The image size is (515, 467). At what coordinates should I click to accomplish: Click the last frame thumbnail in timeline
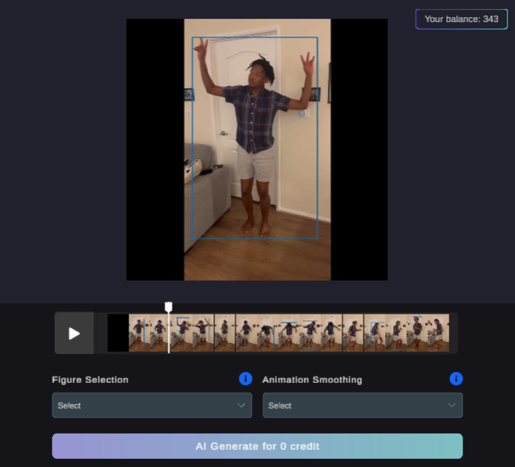(x=437, y=333)
